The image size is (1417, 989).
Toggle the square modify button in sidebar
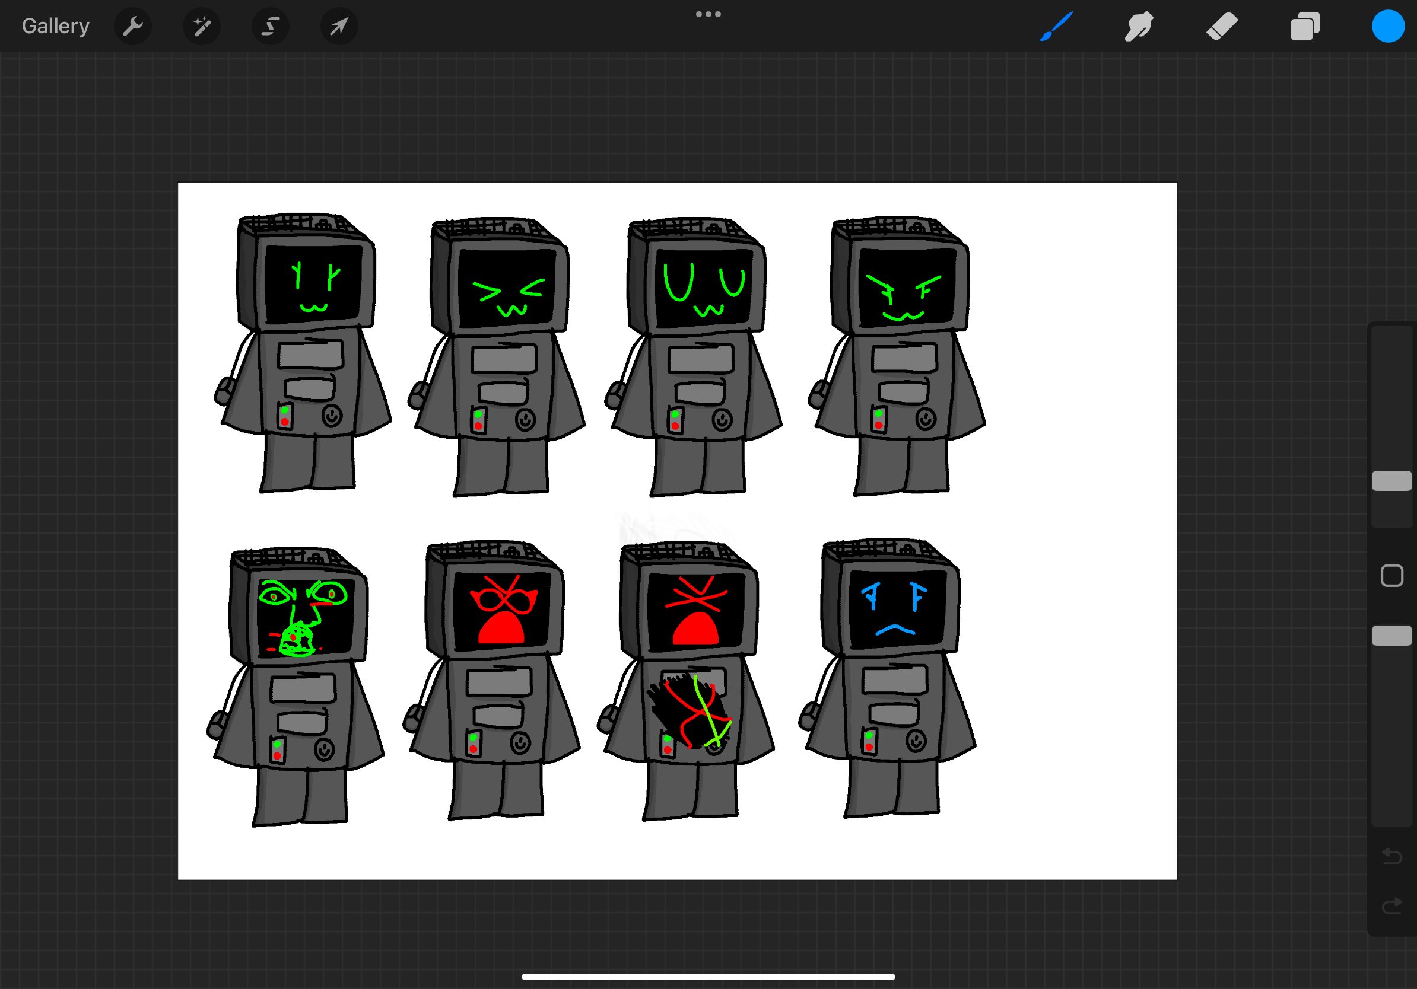pos(1391,576)
